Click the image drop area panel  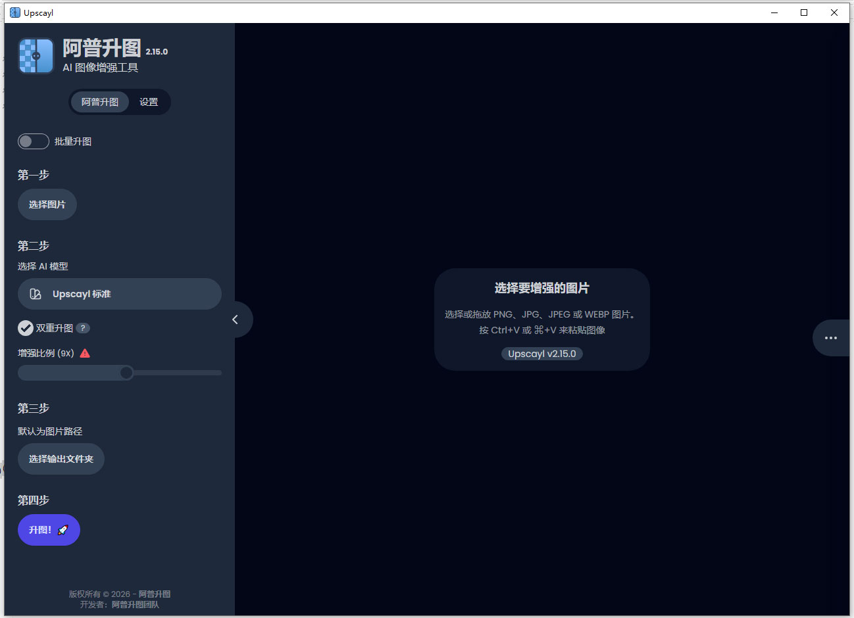point(541,320)
